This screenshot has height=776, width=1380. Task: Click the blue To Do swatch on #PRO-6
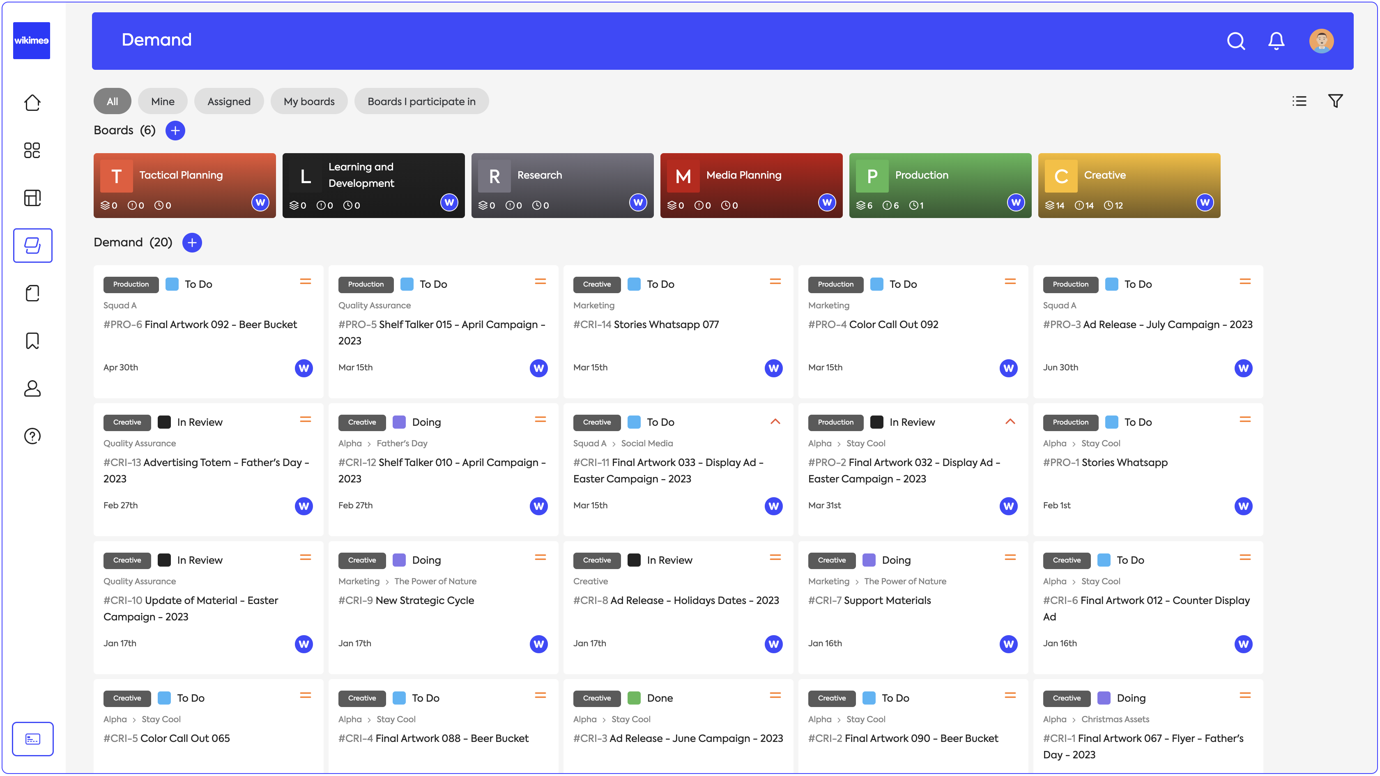pyautogui.click(x=172, y=285)
